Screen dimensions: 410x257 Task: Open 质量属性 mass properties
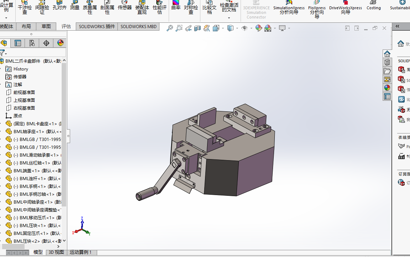click(x=90, y=7)
